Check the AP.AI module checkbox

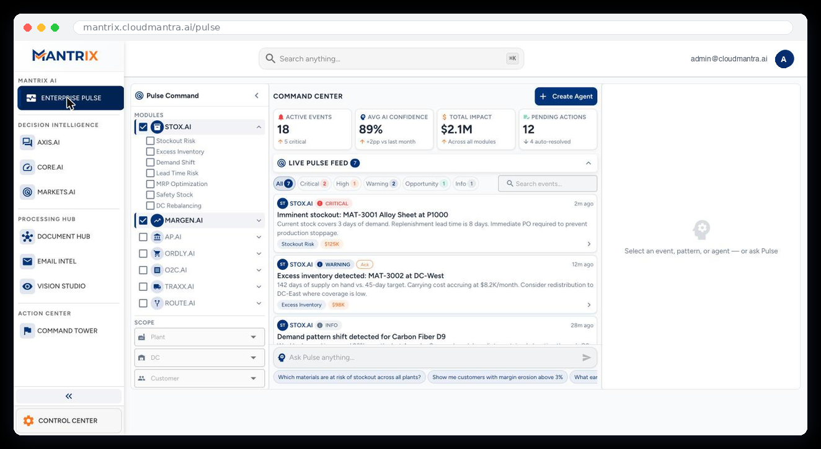pos(143,237)
